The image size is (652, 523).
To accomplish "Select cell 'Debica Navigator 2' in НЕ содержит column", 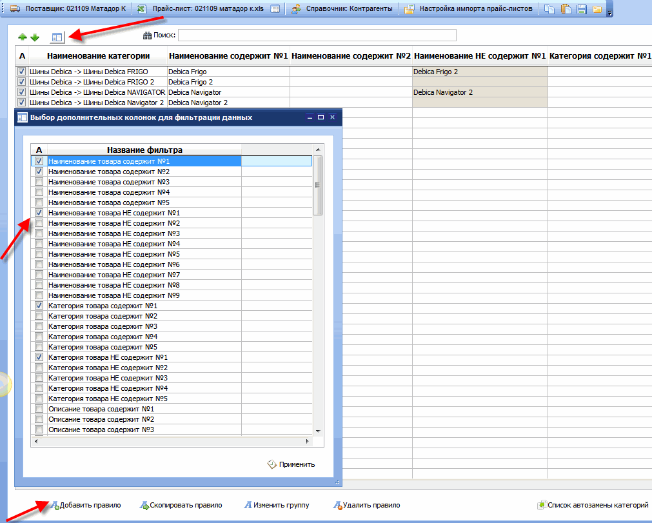I will click(x=480, y=92).
